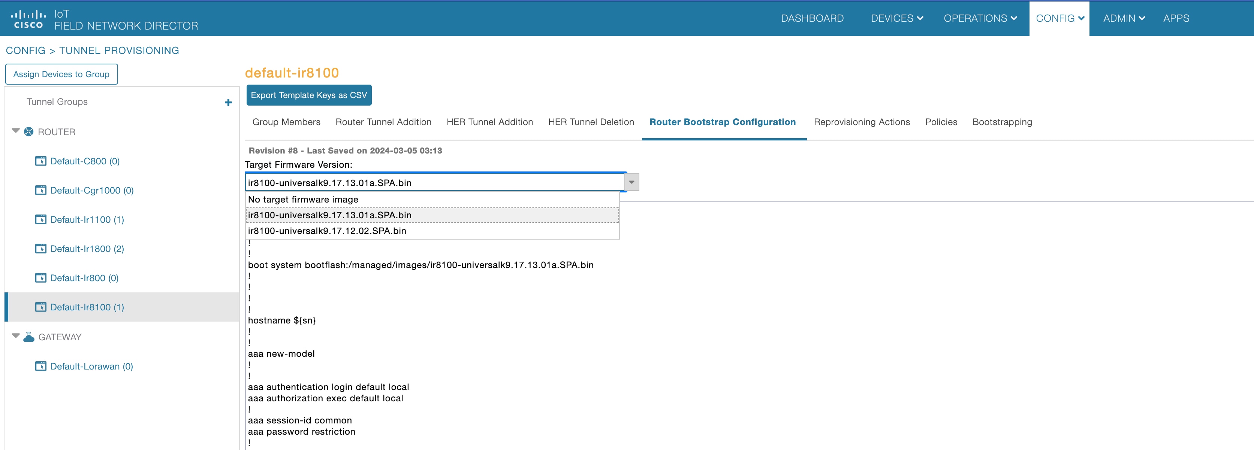Click IoT Field Network Director title
Viewport: 1254px width, 450px height.
(126, 20)
